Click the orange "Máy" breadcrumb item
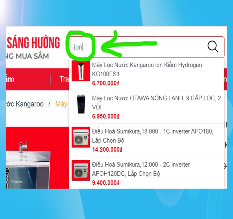The height and width of the screenshot is (219, 233). 61,104
